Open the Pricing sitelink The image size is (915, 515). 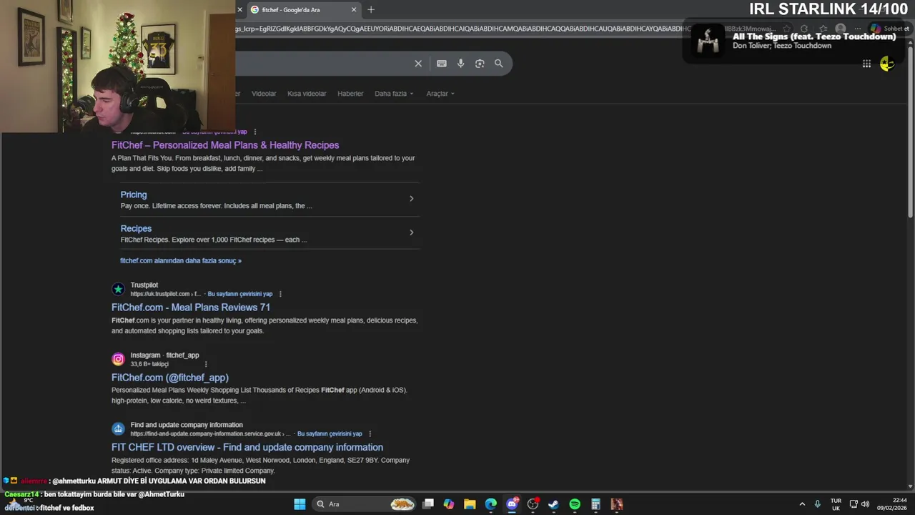[x=134, y=195]
